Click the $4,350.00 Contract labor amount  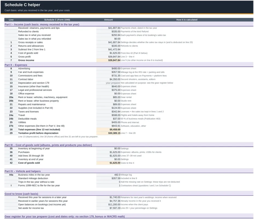point(115,79)
